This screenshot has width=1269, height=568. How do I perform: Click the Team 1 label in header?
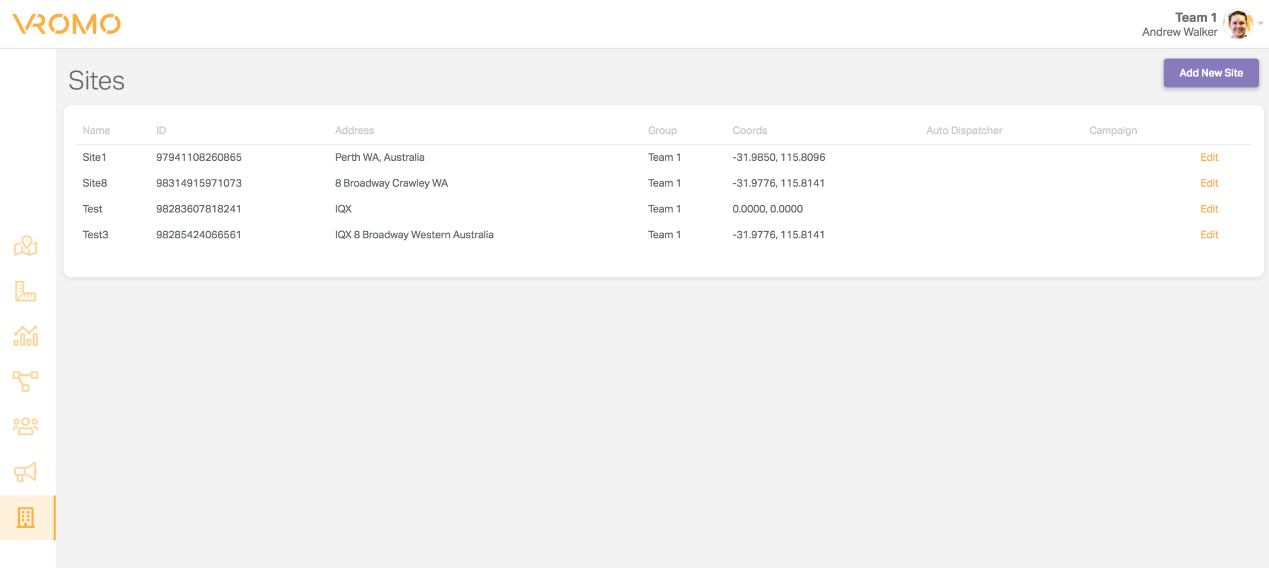[x=1195, y=18]
